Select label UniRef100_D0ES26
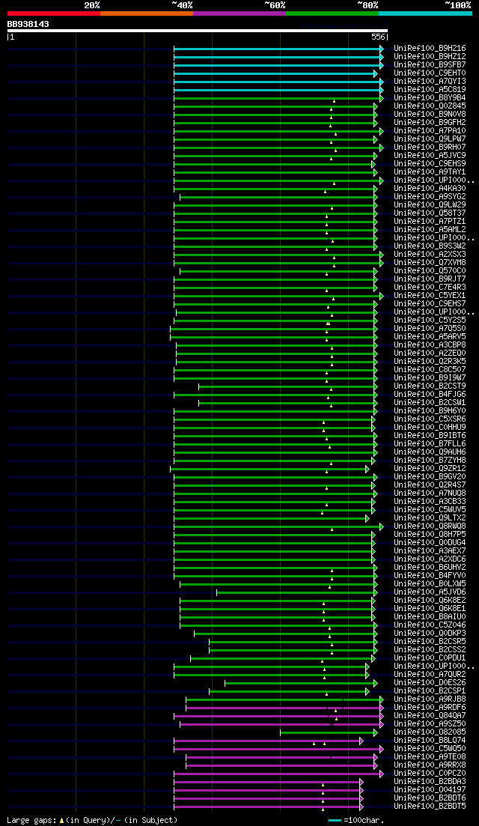 click(430, 683)
